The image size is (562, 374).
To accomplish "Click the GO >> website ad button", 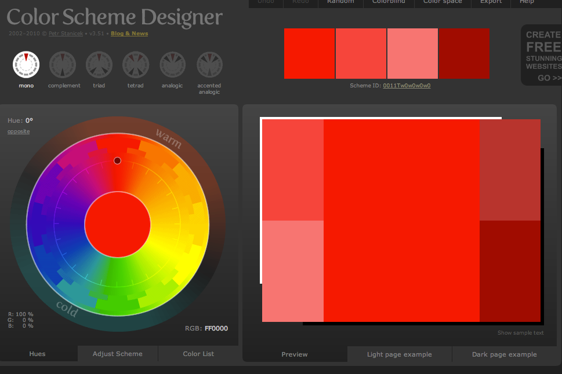I will tap(549, 78).
